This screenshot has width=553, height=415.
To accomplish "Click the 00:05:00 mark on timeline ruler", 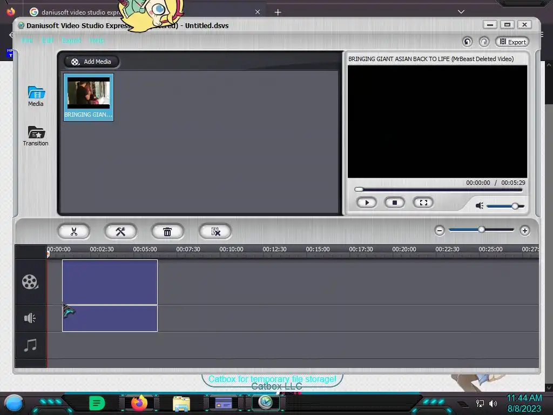I will coord(145,249).
